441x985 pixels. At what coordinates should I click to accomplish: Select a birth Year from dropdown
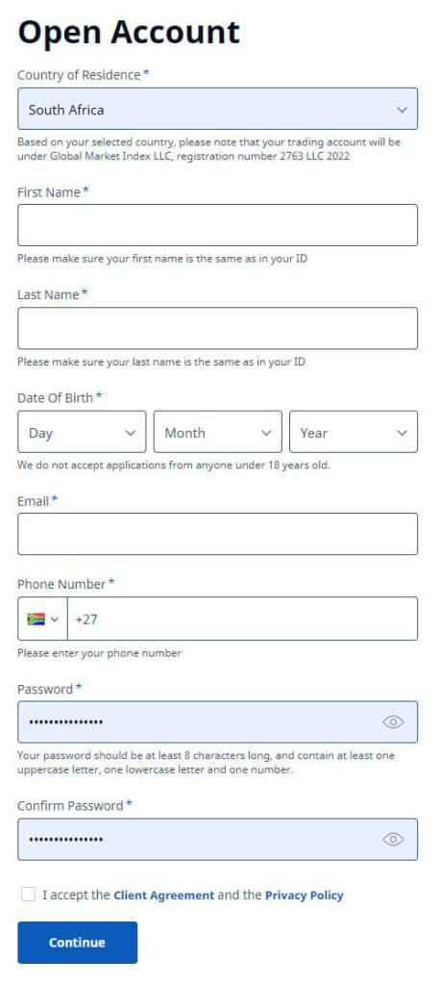pyautogui.click(x=354, y=432)
